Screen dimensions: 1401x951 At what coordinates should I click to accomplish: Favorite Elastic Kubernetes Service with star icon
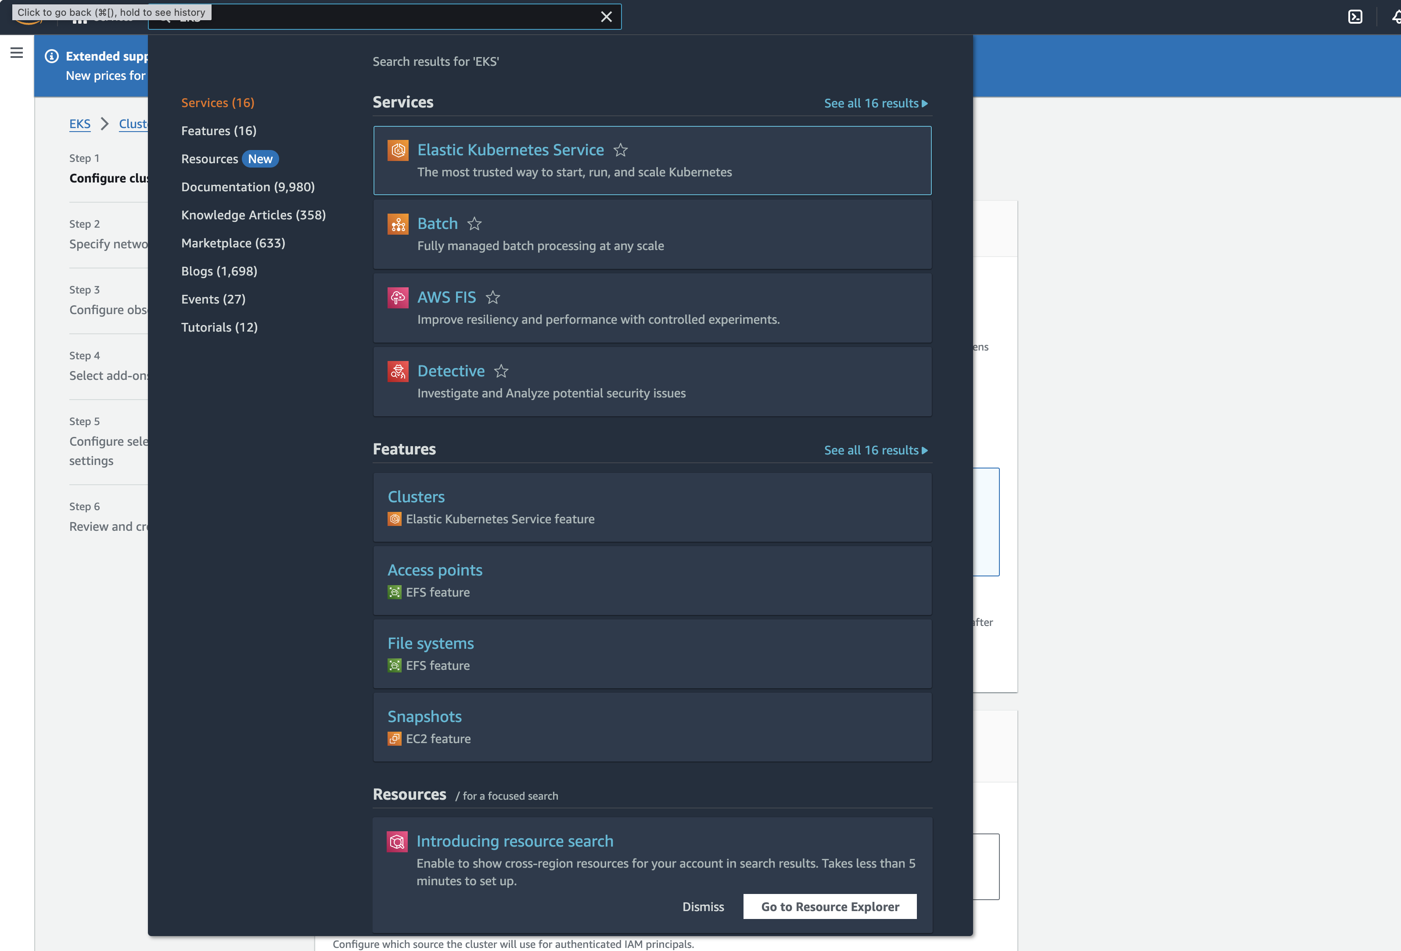(620, 150)
